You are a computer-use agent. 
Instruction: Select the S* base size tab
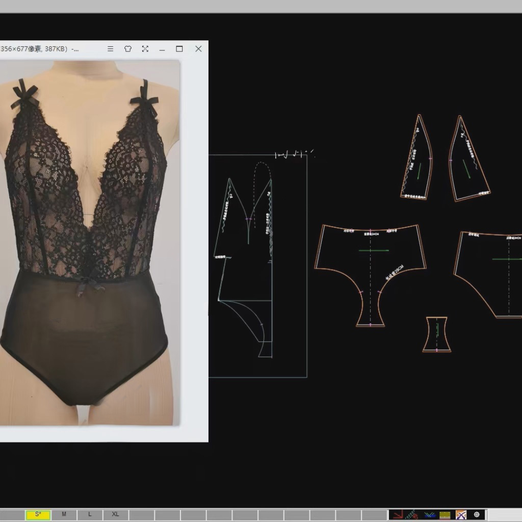point(38,515)
